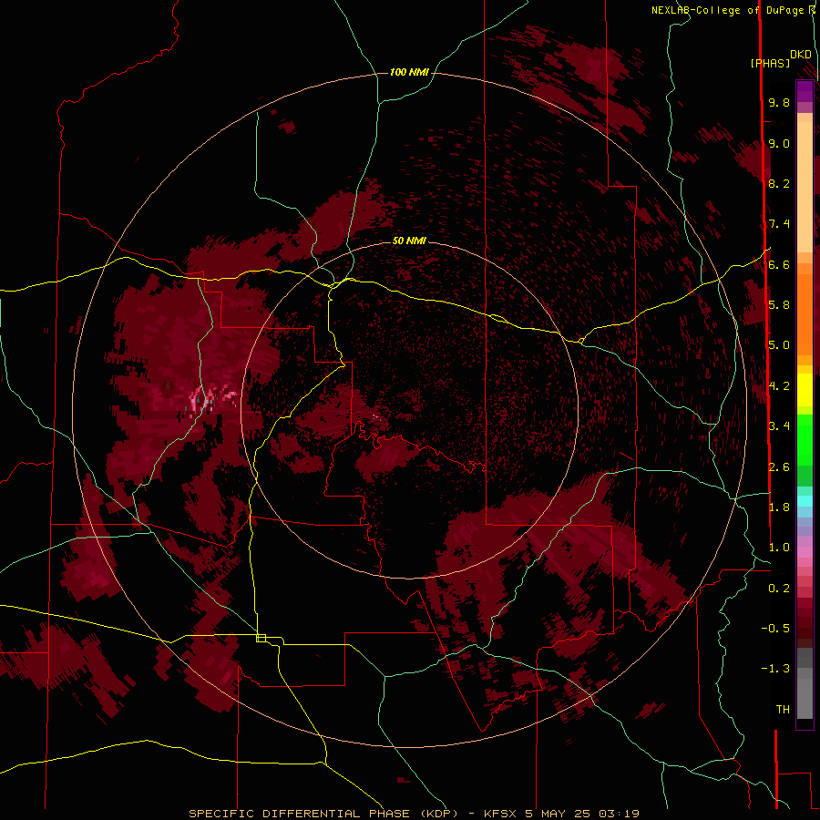The width and height of the screenshot is (820, 820).
Task: Click the 6.6 scale value
Action: pos(779,264)
